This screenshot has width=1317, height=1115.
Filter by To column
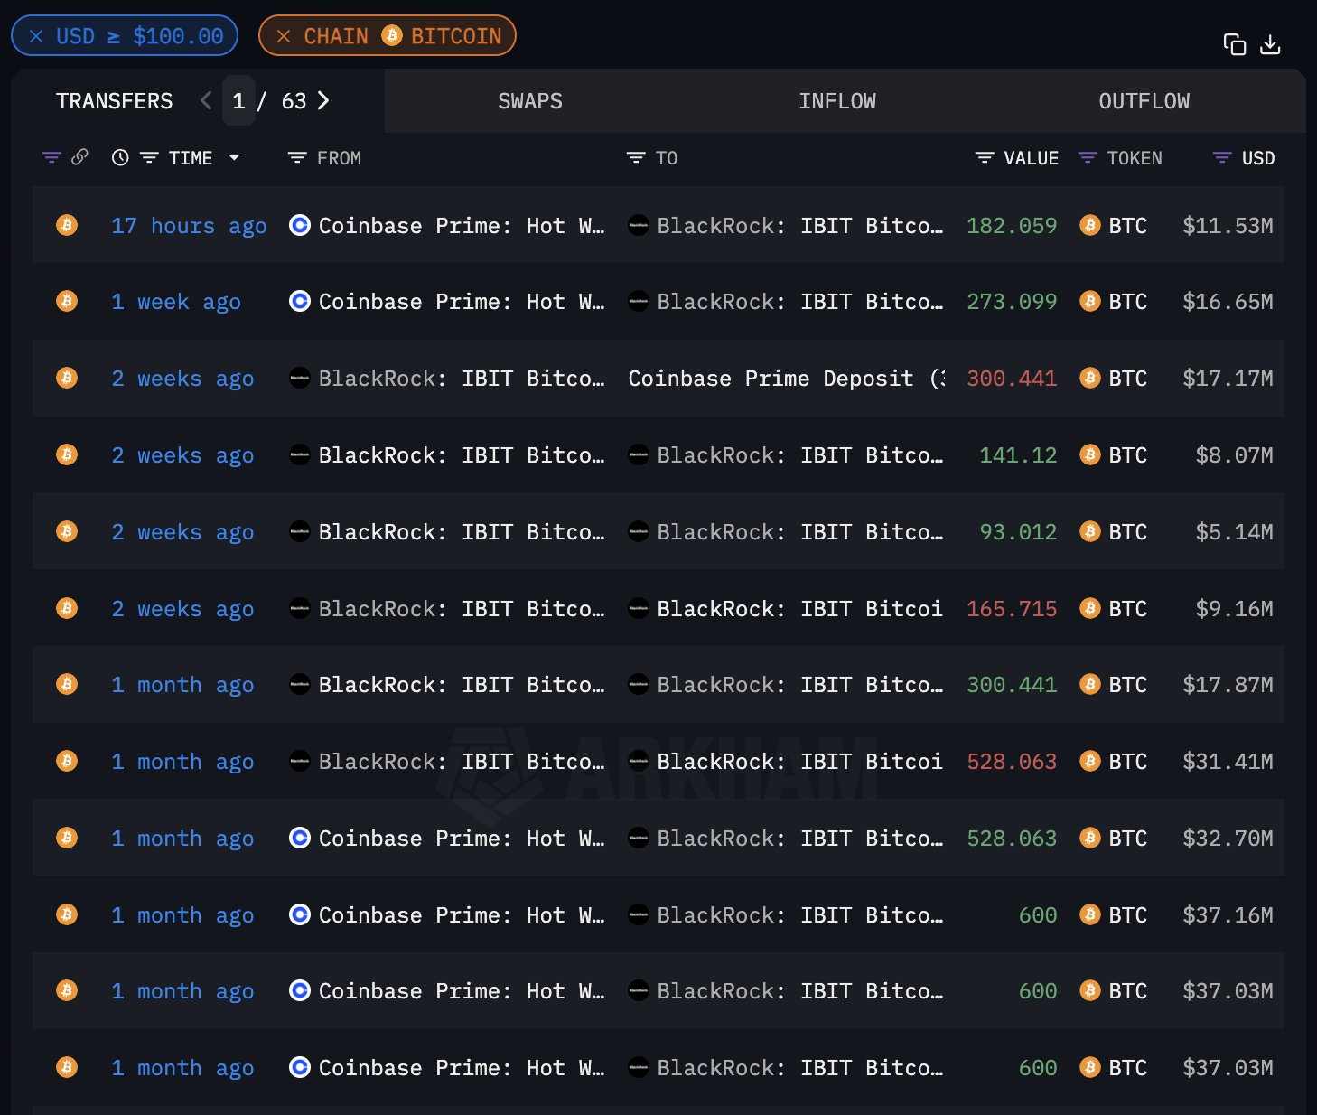[636, 158]
